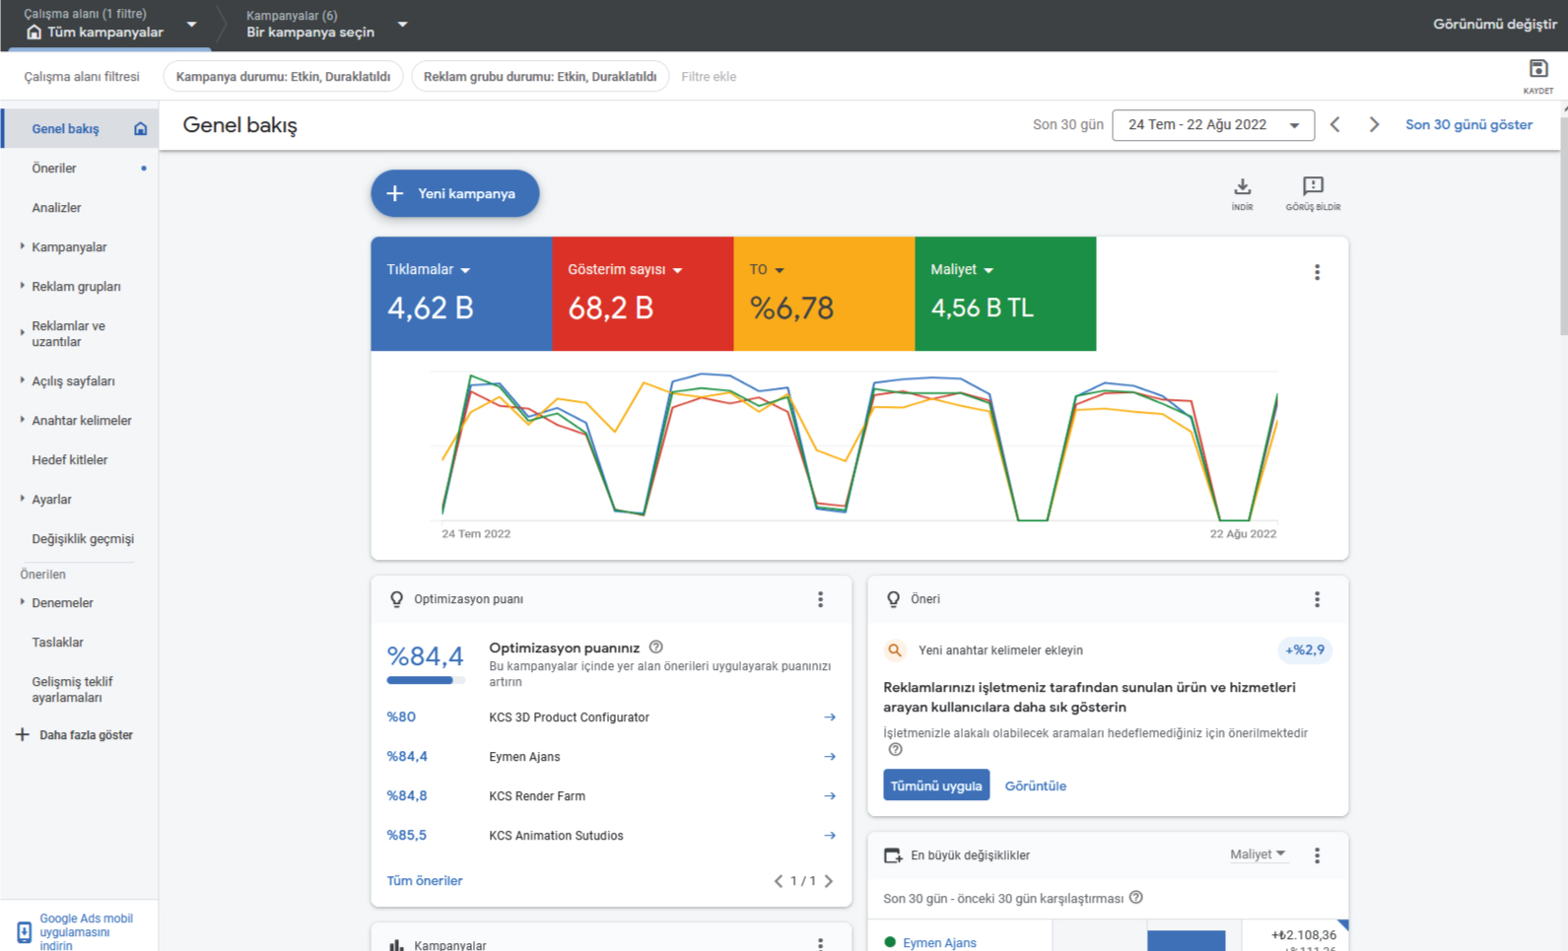
Task: Open En büyük değişiklikler three-dot menu
Action: [1317, 855]
